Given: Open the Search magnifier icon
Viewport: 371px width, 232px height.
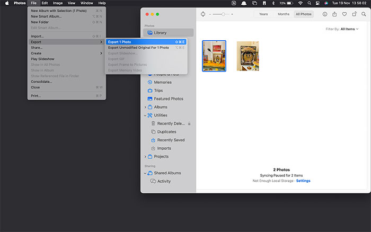Looking at the screenshot, I should pyautogui.click(x=364, y=14).
